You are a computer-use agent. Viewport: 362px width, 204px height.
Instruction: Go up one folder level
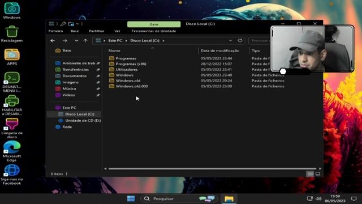(x=85, y=41)
